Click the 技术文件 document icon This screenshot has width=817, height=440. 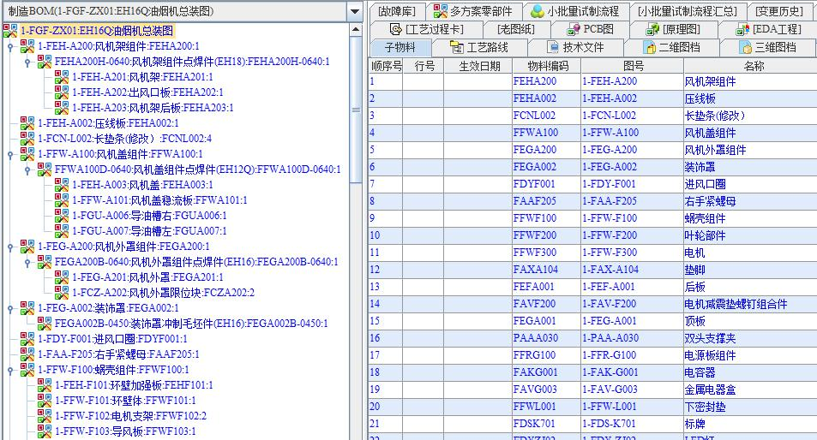[553, 47]
